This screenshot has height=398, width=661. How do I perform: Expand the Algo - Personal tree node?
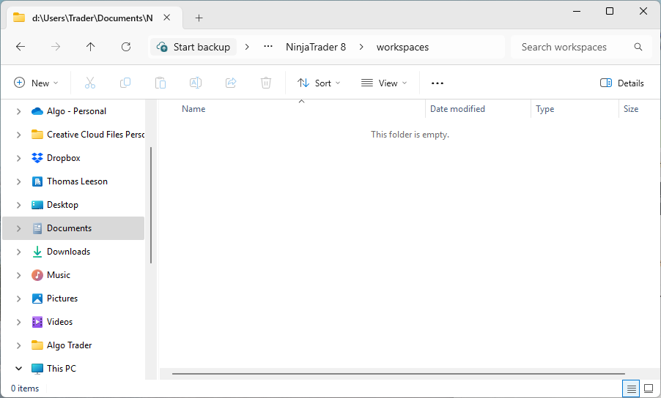coord(18,111)
